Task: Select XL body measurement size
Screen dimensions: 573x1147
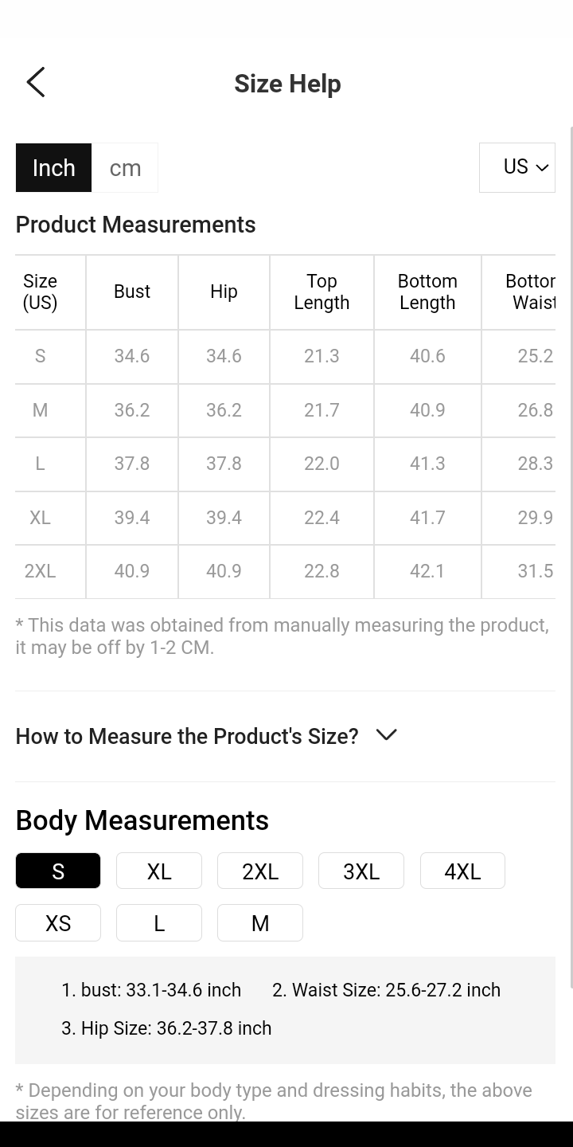Action: [159, 871]
